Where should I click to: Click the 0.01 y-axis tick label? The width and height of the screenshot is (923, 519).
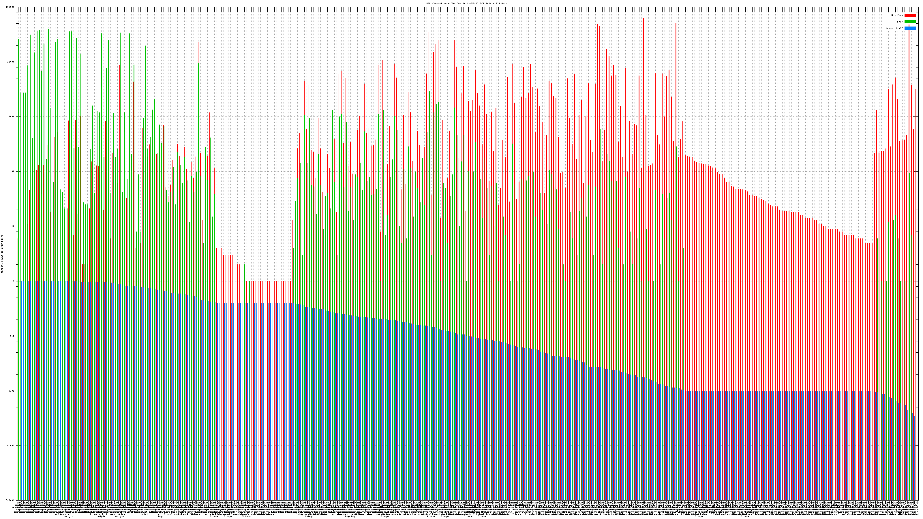12,391
